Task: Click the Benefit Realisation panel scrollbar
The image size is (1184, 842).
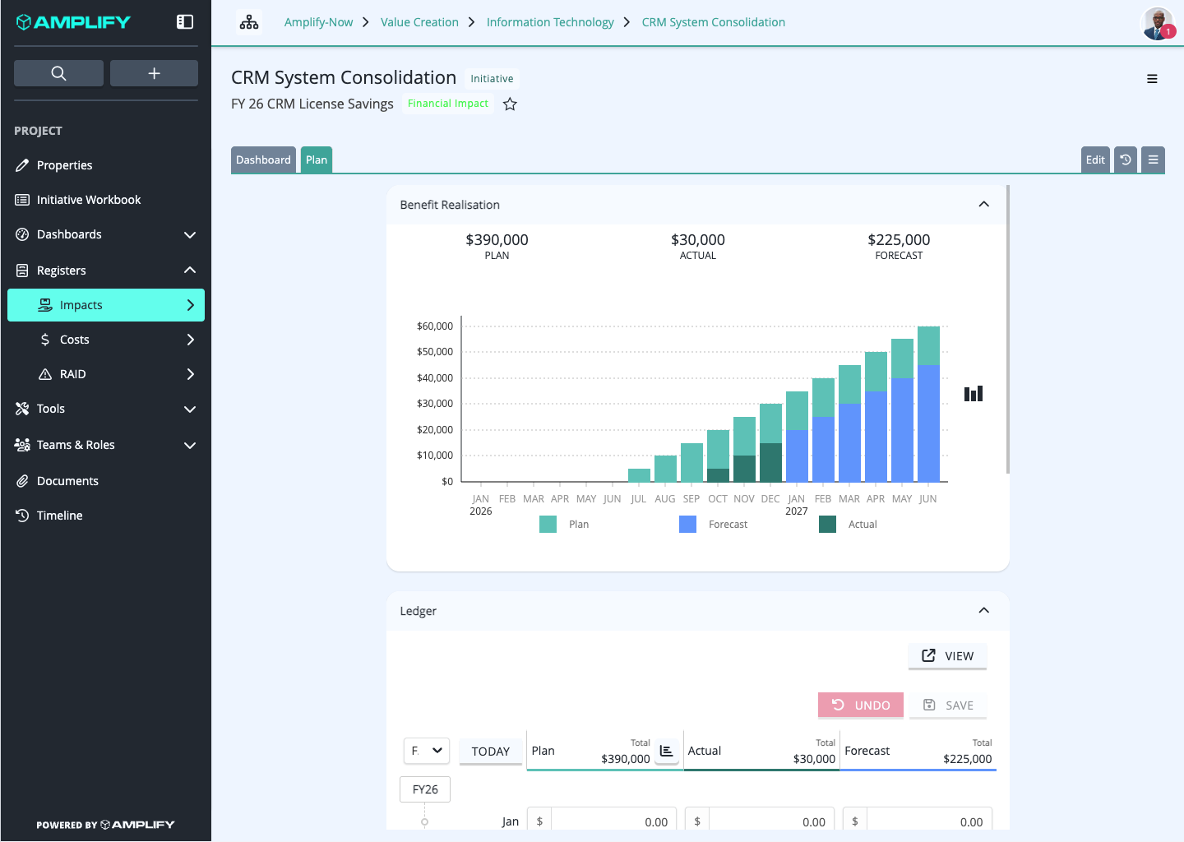Action: [x=1007, y=329]
